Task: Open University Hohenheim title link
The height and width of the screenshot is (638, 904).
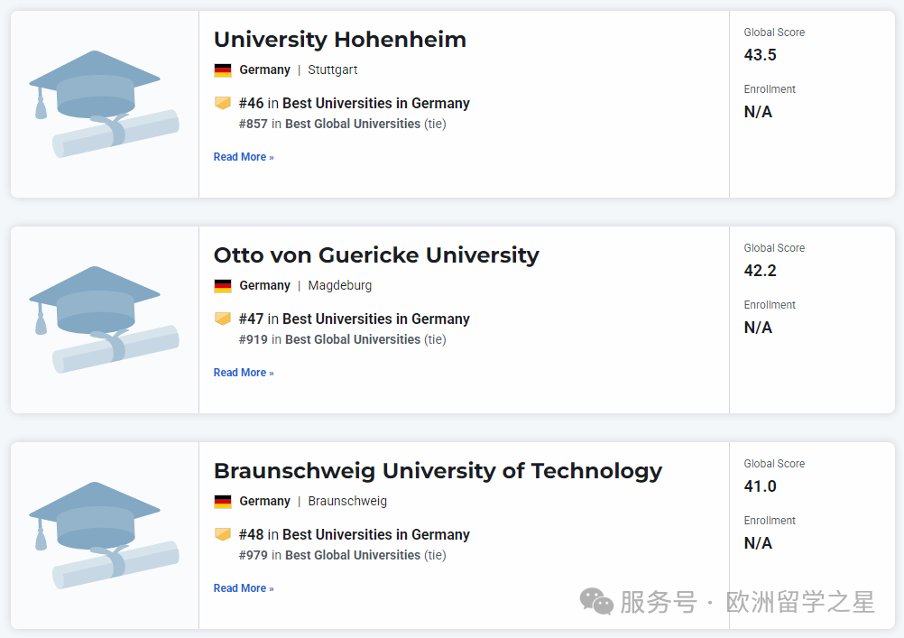Action: click(x=340, y=40)
